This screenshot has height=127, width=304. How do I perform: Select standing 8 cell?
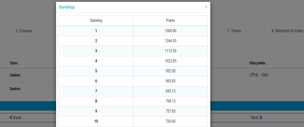point(96,101)
